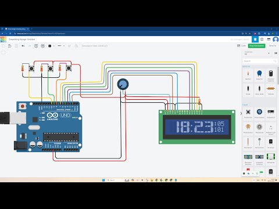279x209 pixels.
Task: Click the Delete trash tool
Action: pos(16,46)
